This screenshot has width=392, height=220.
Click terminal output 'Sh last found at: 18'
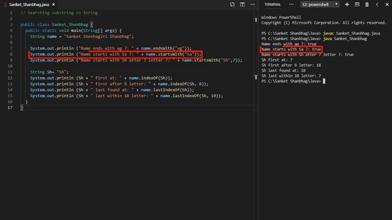point(283,70)
